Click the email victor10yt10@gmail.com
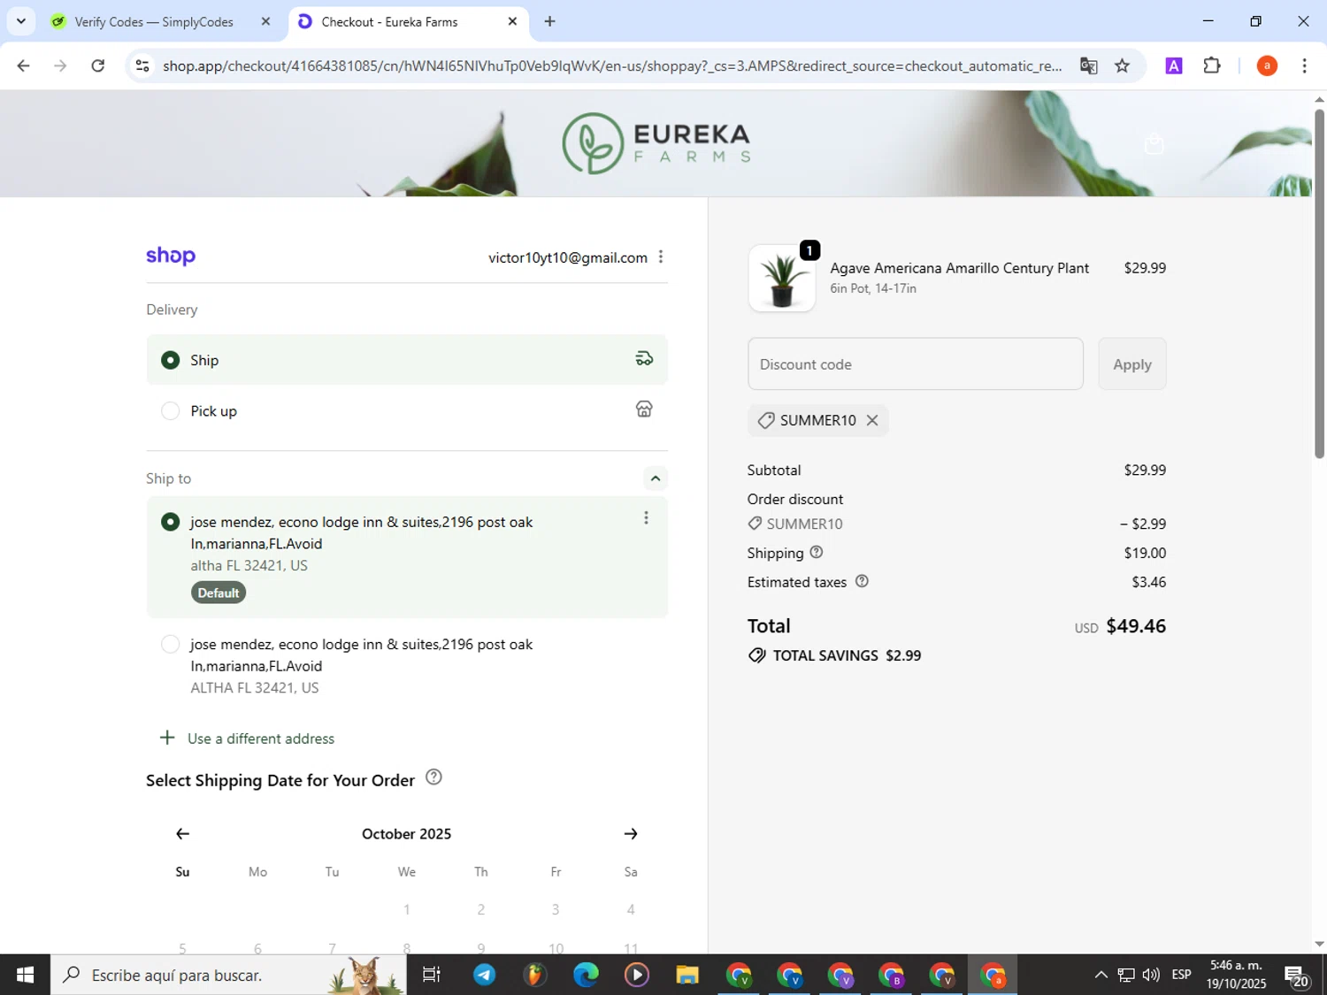1327x995 pixels. point(568,257)
